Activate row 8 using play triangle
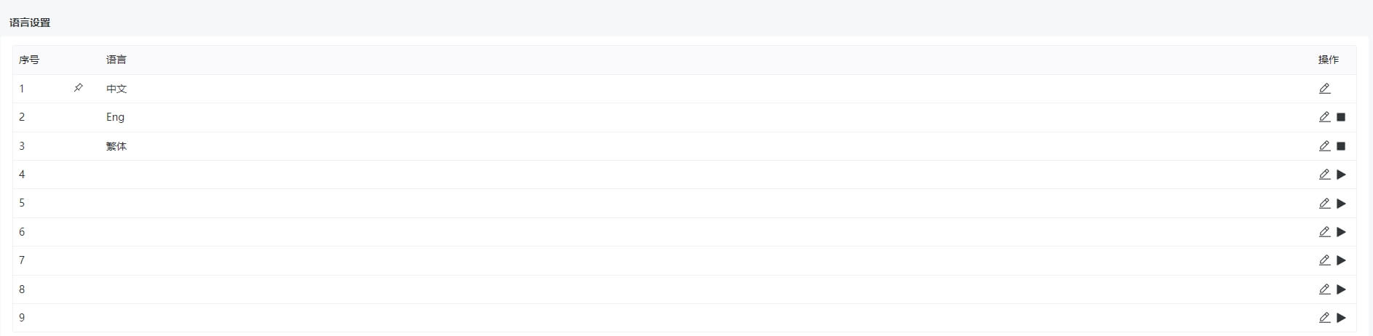The width and height of the screenshot is (1373, 336). point(1341,289)
